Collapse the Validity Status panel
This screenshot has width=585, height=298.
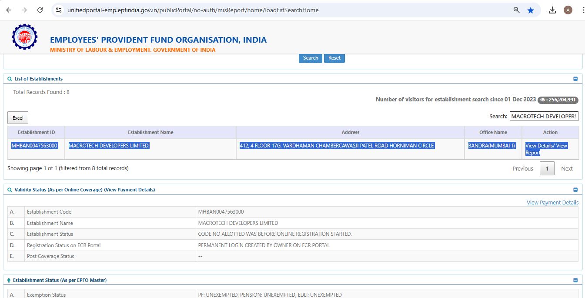pos(575,190)
